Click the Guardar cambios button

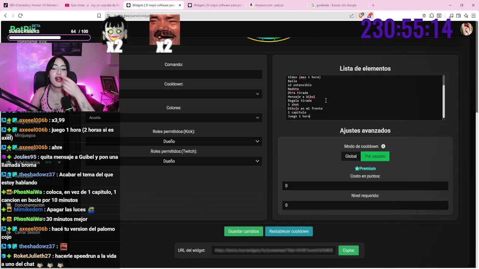[244, 231]
